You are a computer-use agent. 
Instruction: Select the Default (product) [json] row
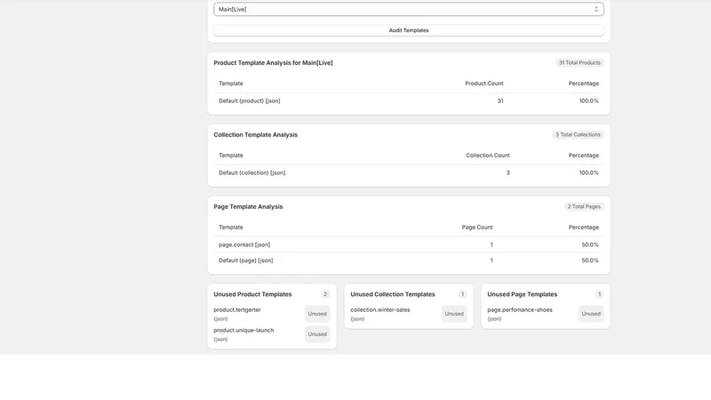[x=409, y=100]
